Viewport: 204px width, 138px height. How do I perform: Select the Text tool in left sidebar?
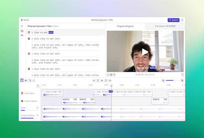(22, 26)
